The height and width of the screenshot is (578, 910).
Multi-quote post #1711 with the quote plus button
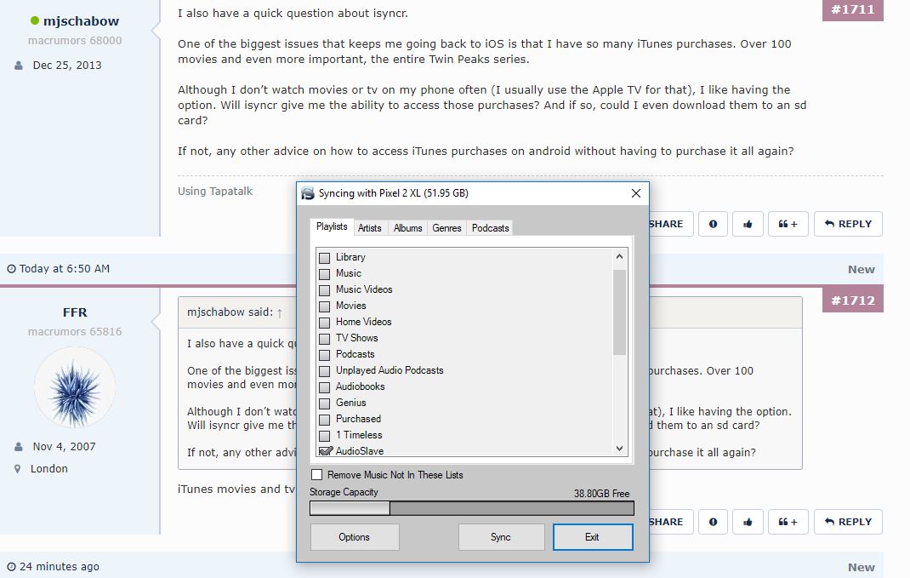(x=788, y=224)
